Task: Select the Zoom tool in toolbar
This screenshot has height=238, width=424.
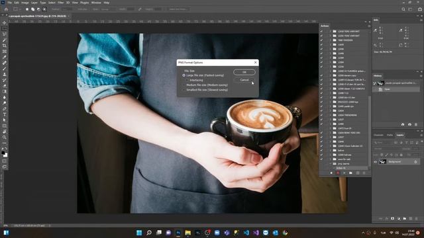Action: (5, 138)
